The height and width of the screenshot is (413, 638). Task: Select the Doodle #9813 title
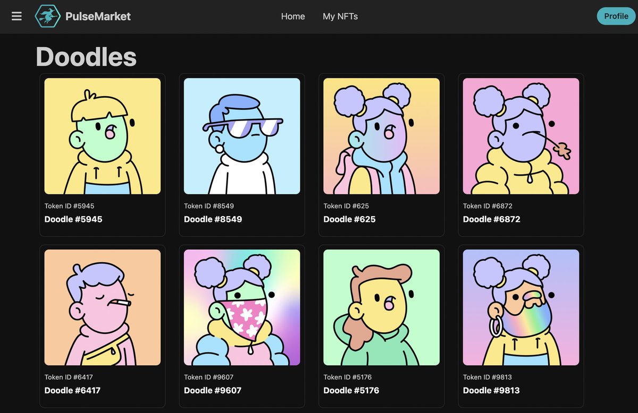tap(491, 391)
